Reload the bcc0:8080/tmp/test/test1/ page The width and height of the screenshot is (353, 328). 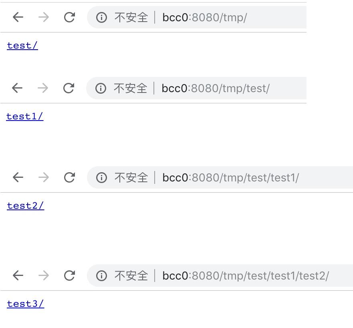coord(69,177)
